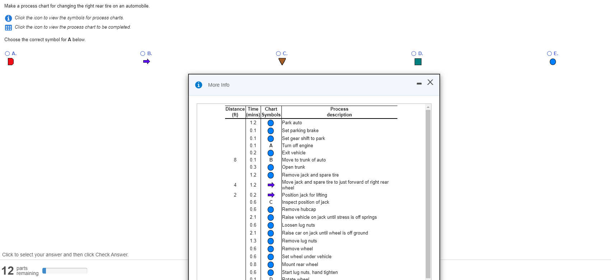Click the blue circle for Raise vehicle until stress off springs

(271, 217)
